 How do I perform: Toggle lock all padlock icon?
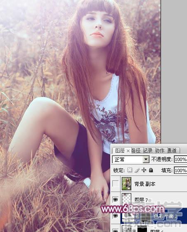[x=151, y=170]
